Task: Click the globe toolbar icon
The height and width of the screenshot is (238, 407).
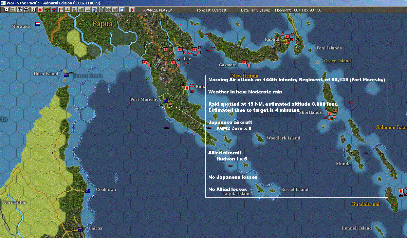Action: [x=94, y=10]
